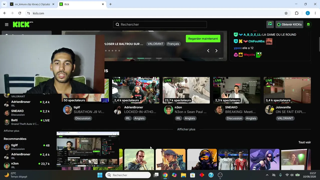Image resolution: width=320 pixels, height=180 pixels.
Task: Open n3on's avatar in the stream grid
Action: pos(168,110)
